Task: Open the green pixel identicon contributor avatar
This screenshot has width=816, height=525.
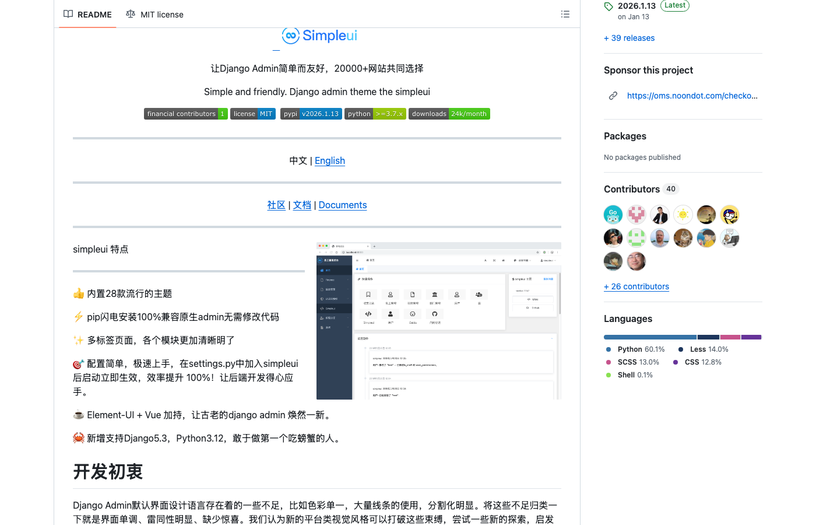Action: pos(636,238)
